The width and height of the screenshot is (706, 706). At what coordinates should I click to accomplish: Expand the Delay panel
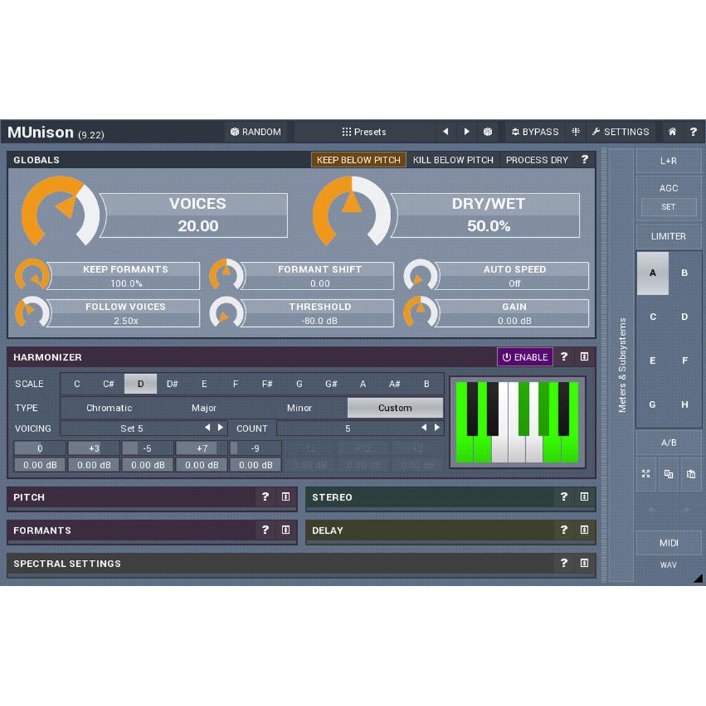click(584, 530)
